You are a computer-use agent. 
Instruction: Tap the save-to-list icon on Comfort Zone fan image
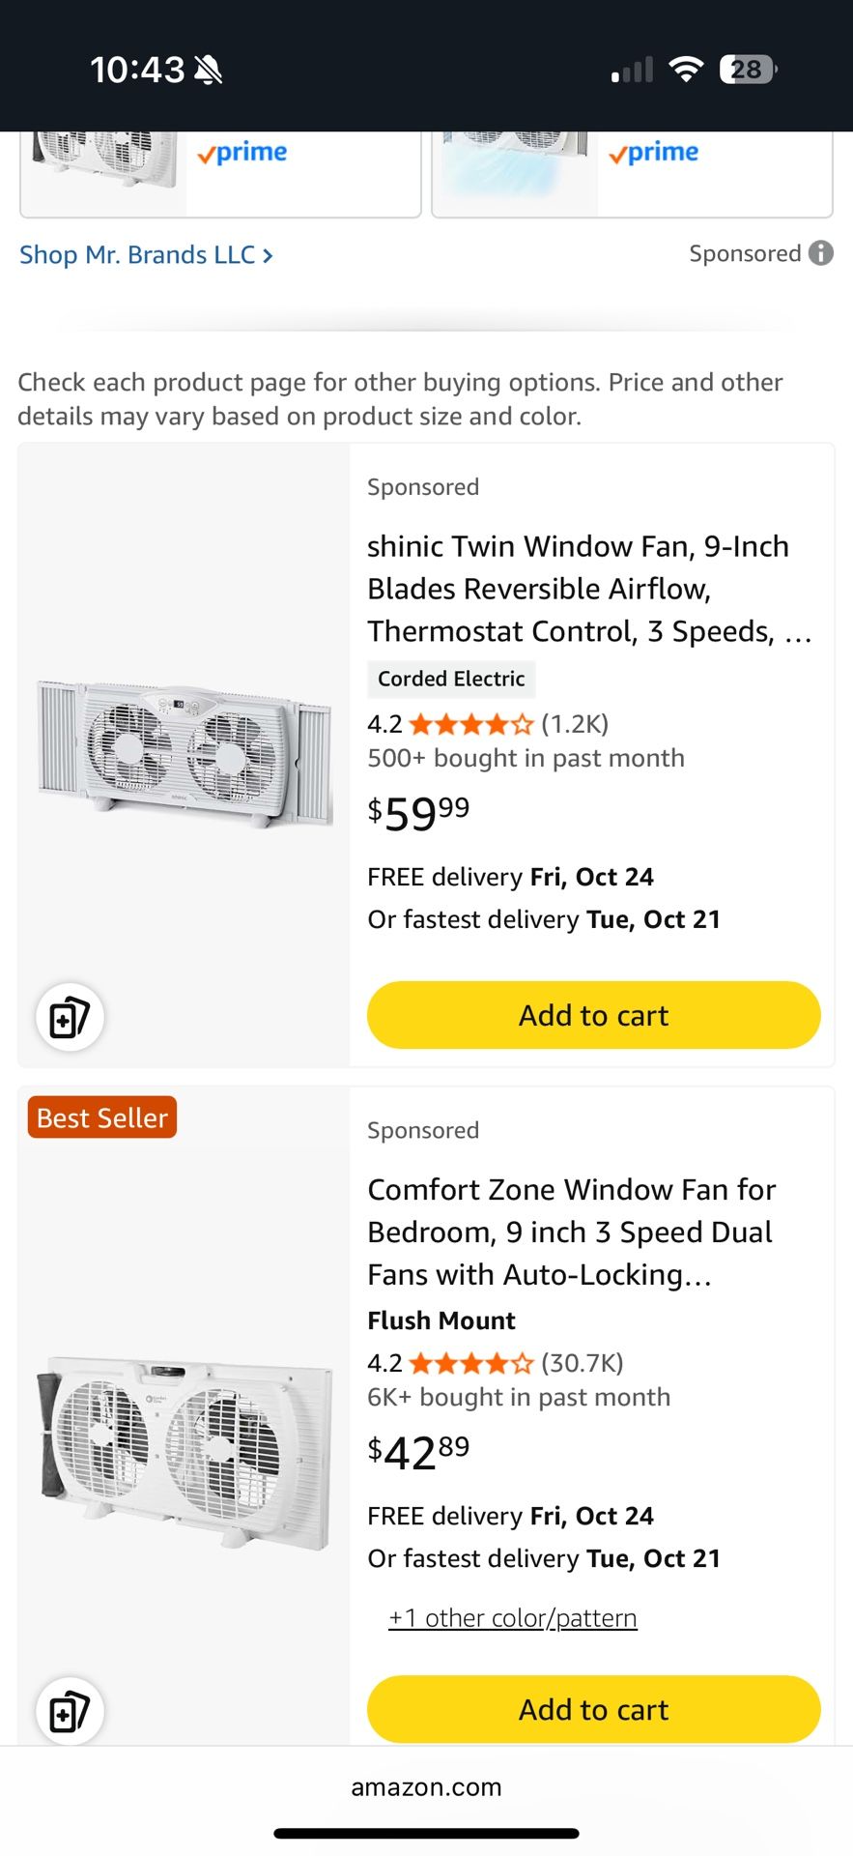pyautogui.click(x=69, y=1710)
